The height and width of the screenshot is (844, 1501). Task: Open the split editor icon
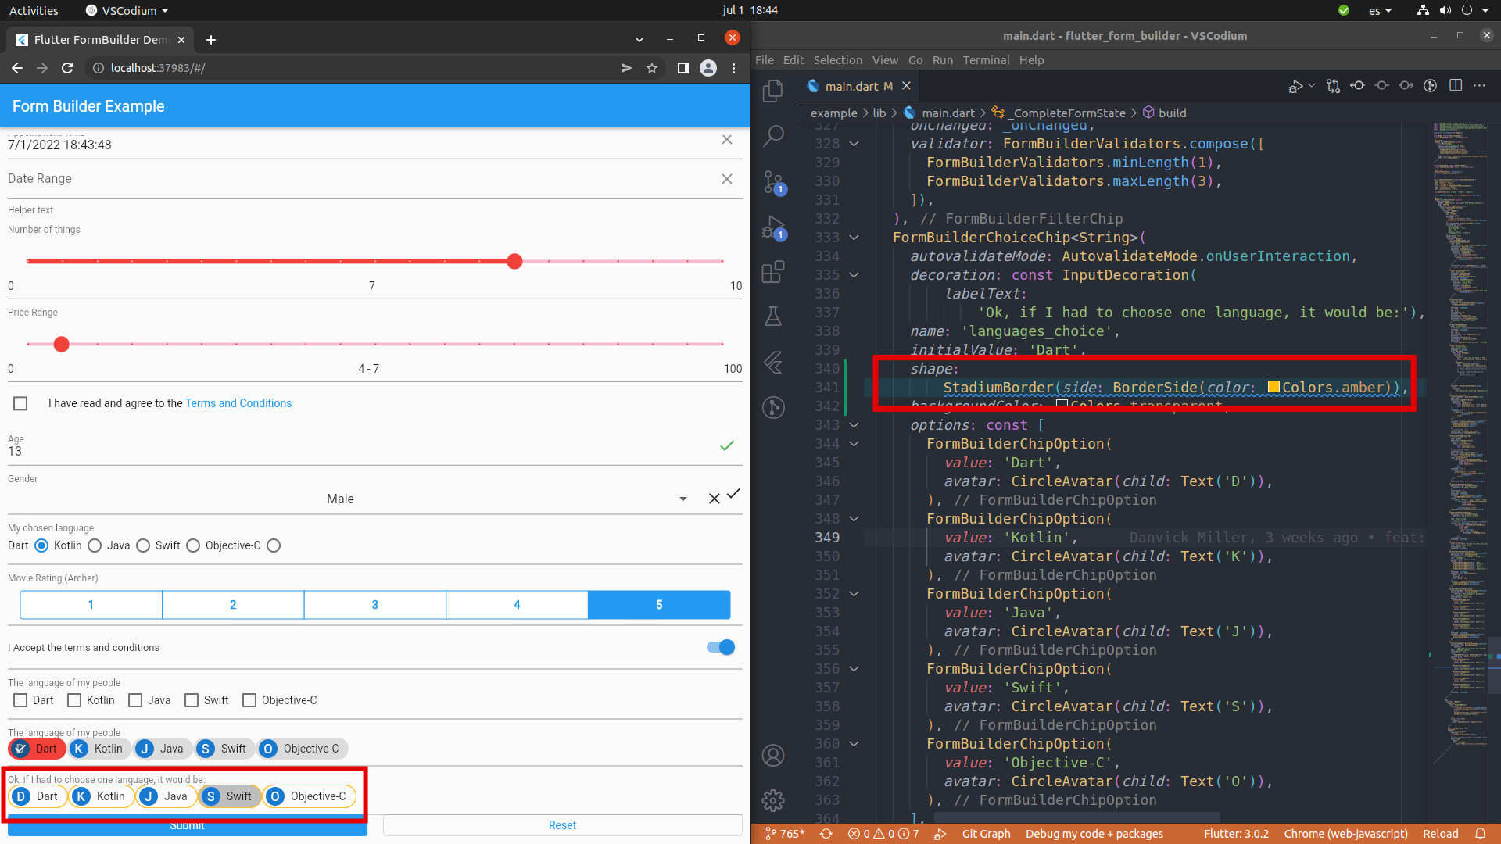[x=1456, y=85]
